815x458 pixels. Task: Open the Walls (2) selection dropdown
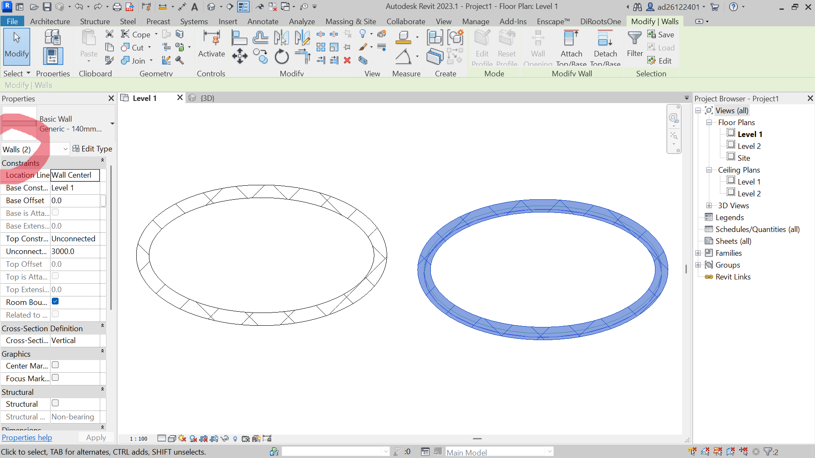(65, 149)
